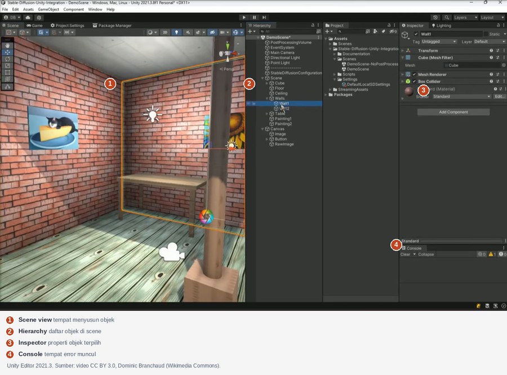Open the Tag Untagged dropdown
This screenshot has width=507, height=375.
coord(439,42)
